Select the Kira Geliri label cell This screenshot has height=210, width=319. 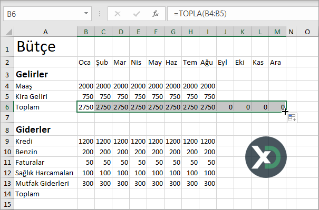[x=45, y=96]
